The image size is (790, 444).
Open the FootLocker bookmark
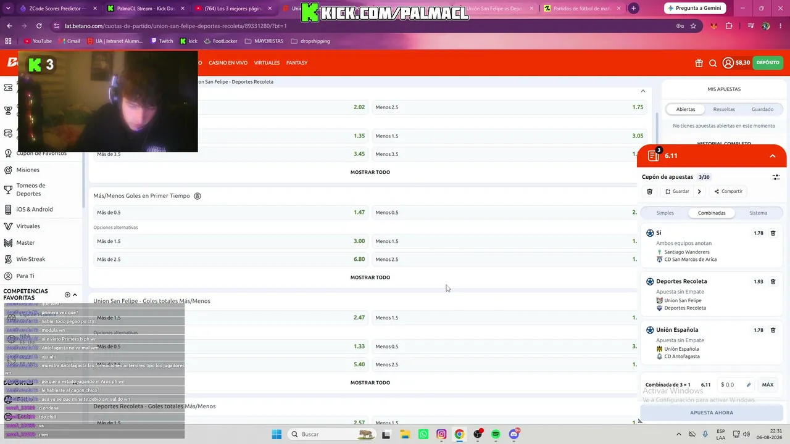pyautogui.click(x=220, y=41)
